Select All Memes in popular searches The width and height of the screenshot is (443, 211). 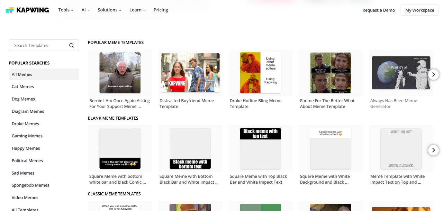pos(44,74)
